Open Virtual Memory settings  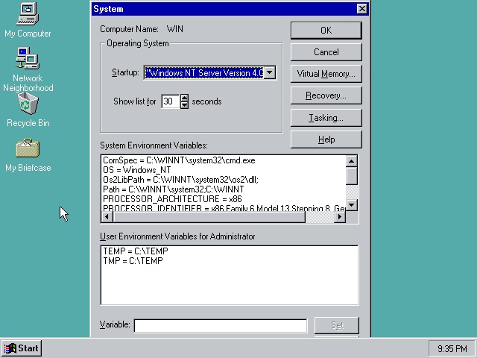(326, 74)
